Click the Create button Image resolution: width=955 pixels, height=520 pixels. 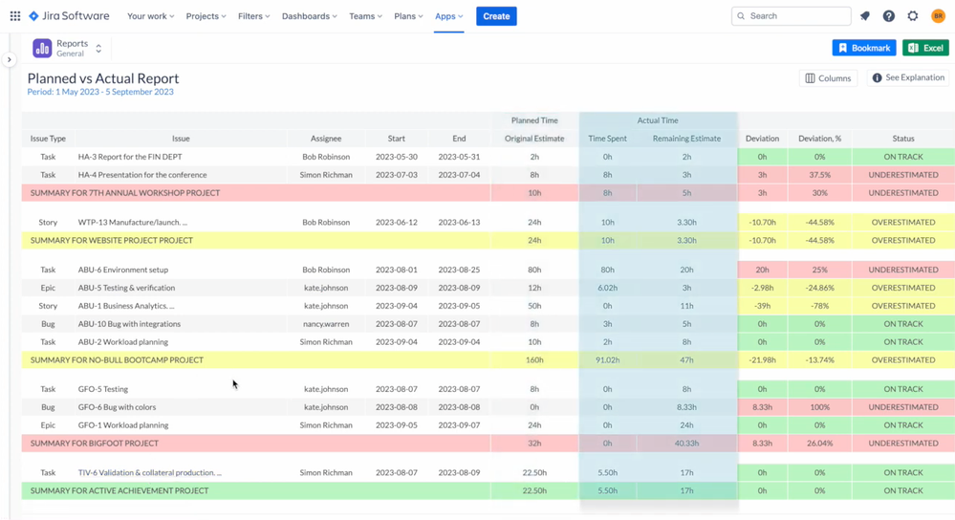click(x=496, y=16)
